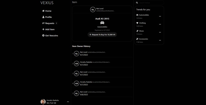The height and width of the screenshot is (105, 206).
Task: Click the Accessories magic wand icon in Trends
Action: 137,39
